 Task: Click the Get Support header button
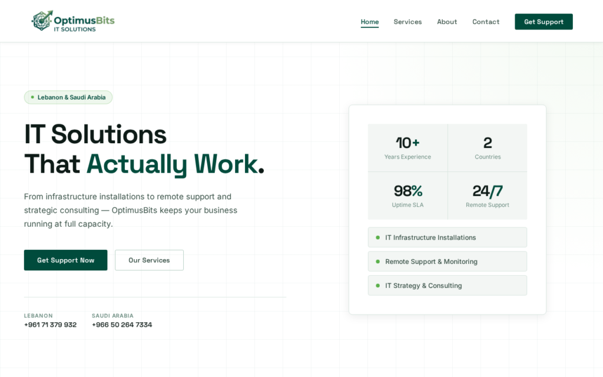pos(544,22)
